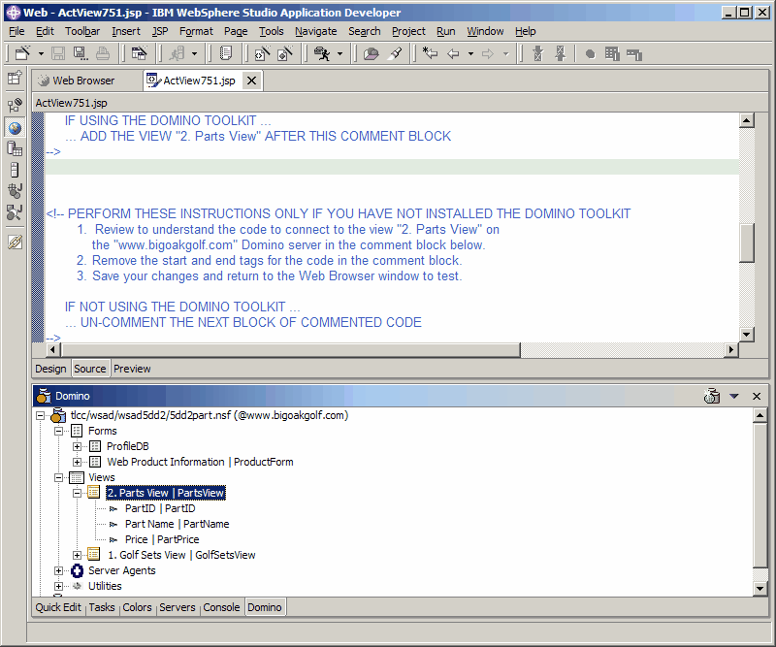
Task: Switch to the Design page tab
Action: (x=50, y=369)
